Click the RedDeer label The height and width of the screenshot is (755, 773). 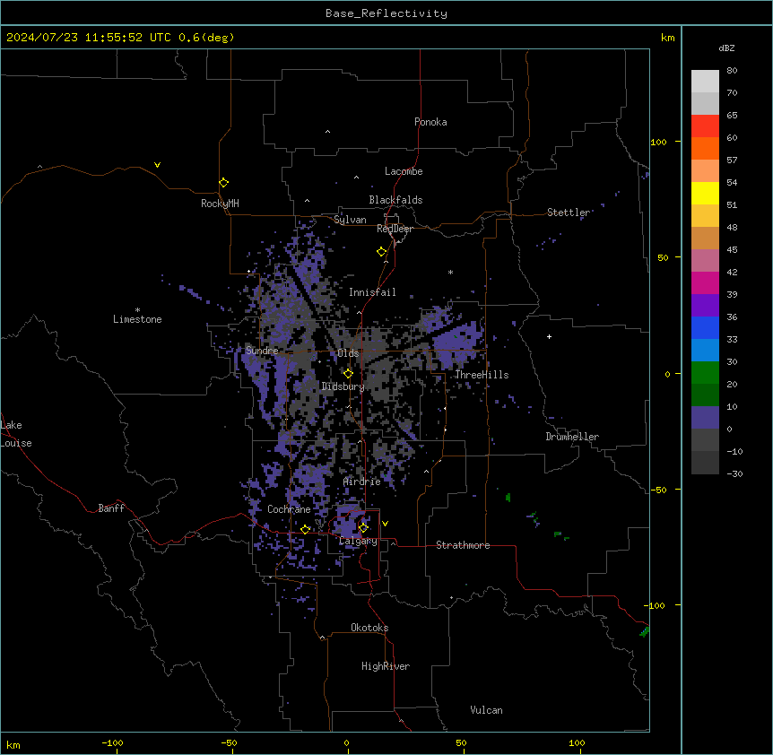pyautogui.click(x=395, y=229)
